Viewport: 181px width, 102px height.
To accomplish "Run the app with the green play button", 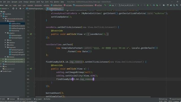I will click(x=138, y=5).
